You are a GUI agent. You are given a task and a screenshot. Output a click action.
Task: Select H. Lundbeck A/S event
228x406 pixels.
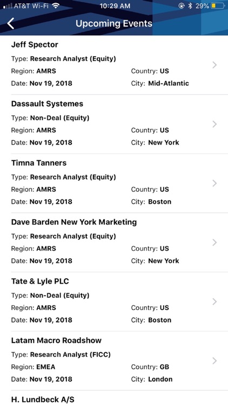[114, 399]
